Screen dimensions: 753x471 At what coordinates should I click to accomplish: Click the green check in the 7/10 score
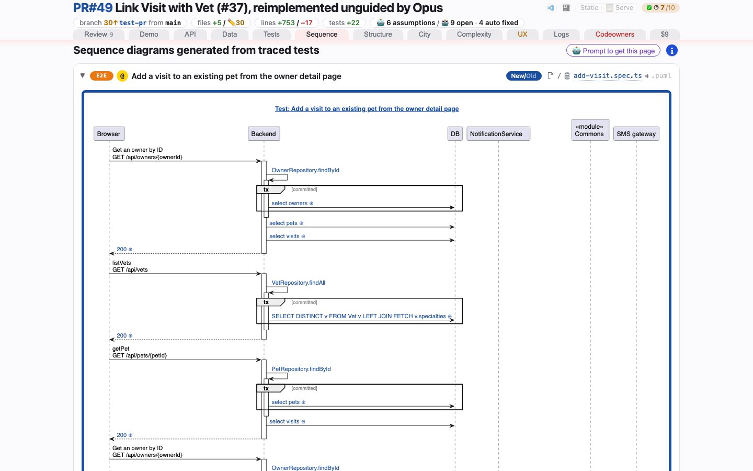(x=649, y=8)
